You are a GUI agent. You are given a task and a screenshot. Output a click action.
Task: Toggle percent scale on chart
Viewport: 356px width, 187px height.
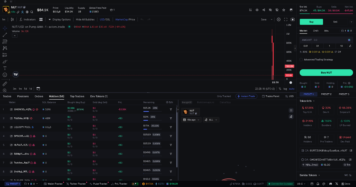280,89
